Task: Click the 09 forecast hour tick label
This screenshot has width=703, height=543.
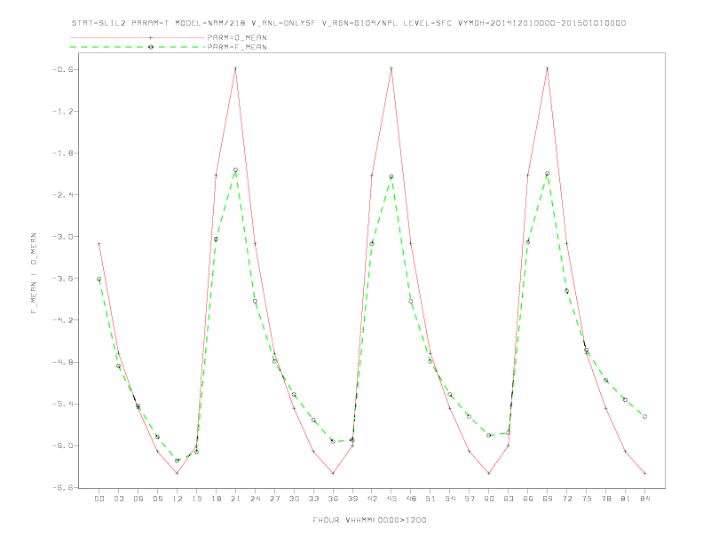Action: (157, 499)
